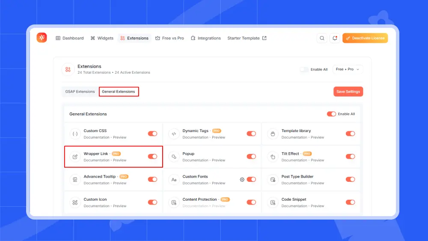Click the orange app logo icon
The image size is (428, 241).
tap(42, 37)
